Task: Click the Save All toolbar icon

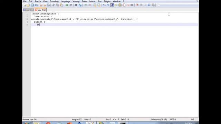Action: click(x=36, y=5)
